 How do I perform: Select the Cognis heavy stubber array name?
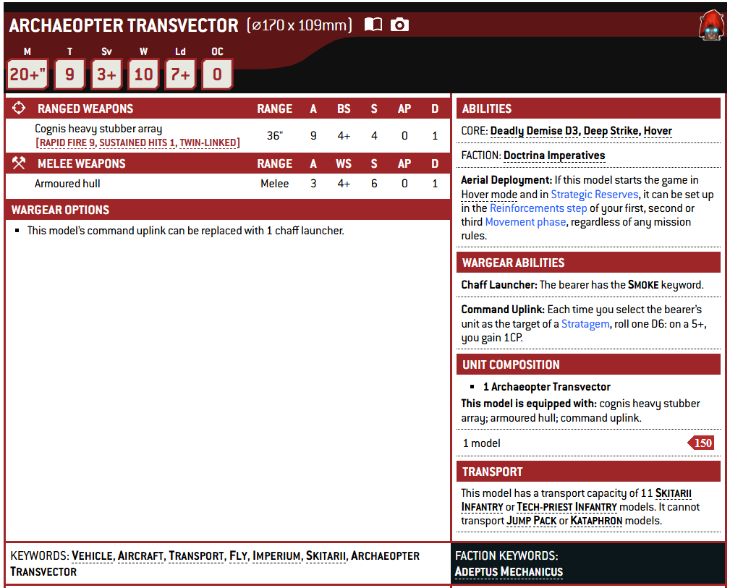click(98, 129)
